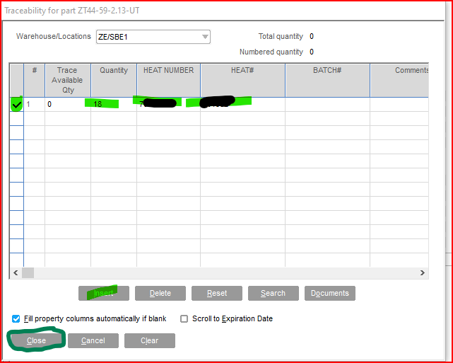
Task: Open Search for trace records
Action: pos(273,293)
